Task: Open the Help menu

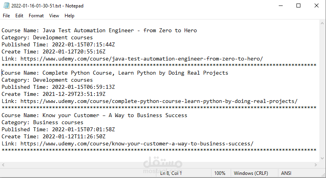Action: point(69,16)
